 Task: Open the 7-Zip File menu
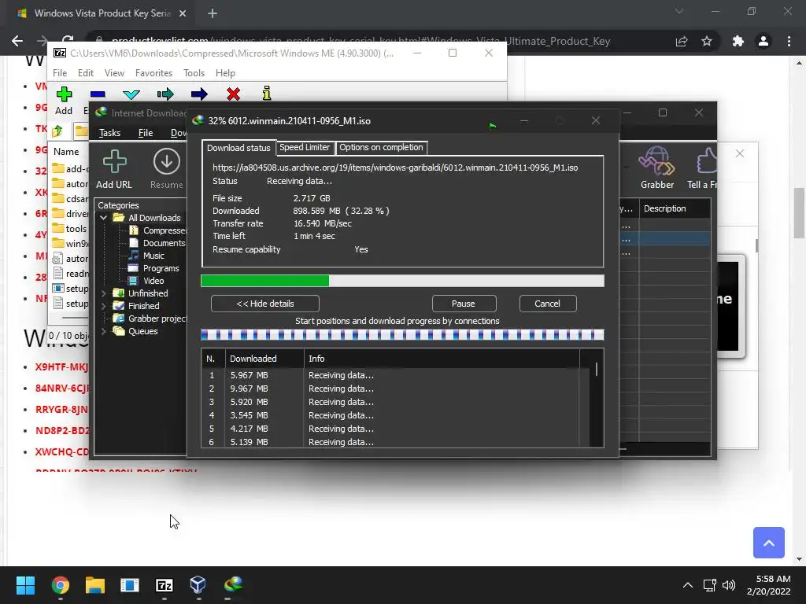60,73
